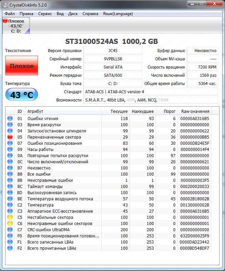
Task: Click the drive title ST31000524AS 1000,2 GB
Action: (x=112, y=41)
